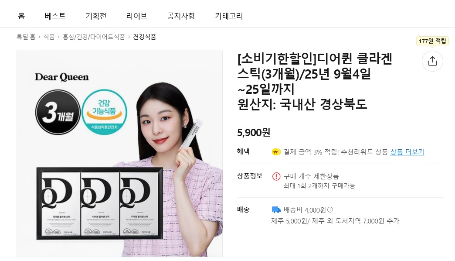
Task: Switch to the 라이브 tab
Action: pyautogui.click(x=137, y=16)
